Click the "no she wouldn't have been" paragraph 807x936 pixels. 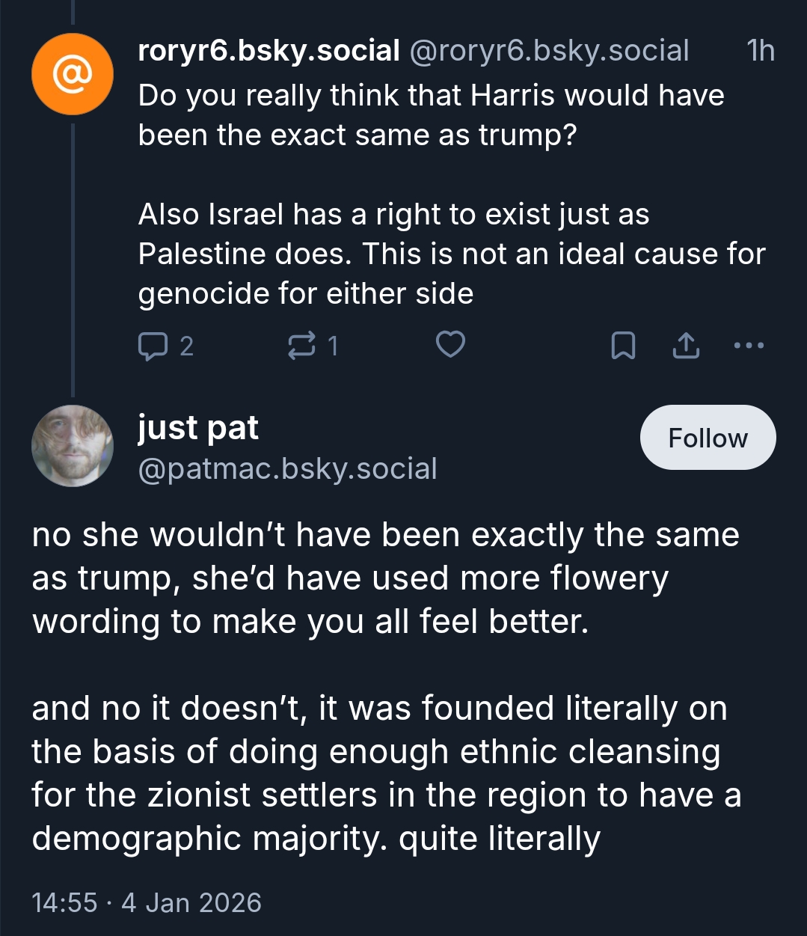pyautogui.click(x=385, y=578)
